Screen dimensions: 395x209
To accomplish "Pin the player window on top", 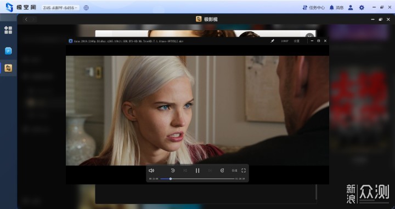I will point(272,41).
